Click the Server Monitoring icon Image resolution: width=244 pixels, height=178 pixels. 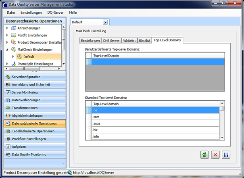(x=8, y=92)
